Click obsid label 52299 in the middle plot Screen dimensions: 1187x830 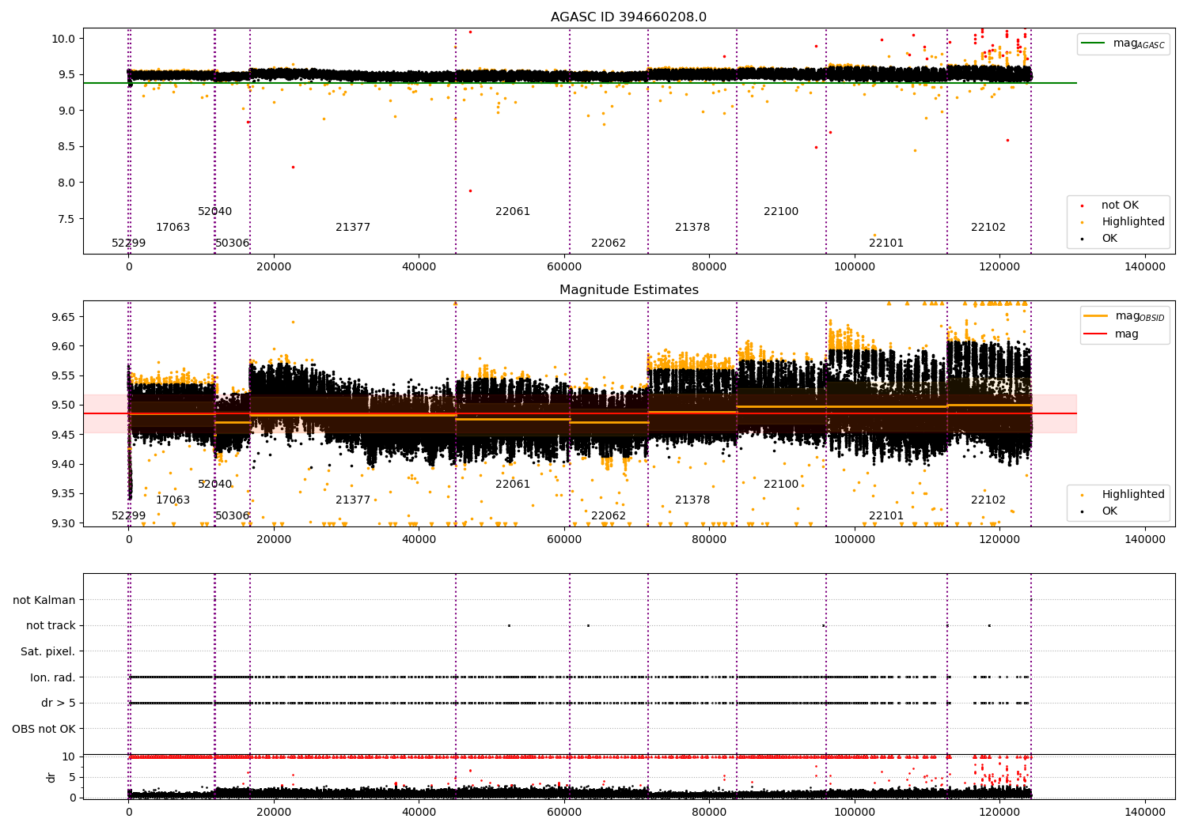128,515
